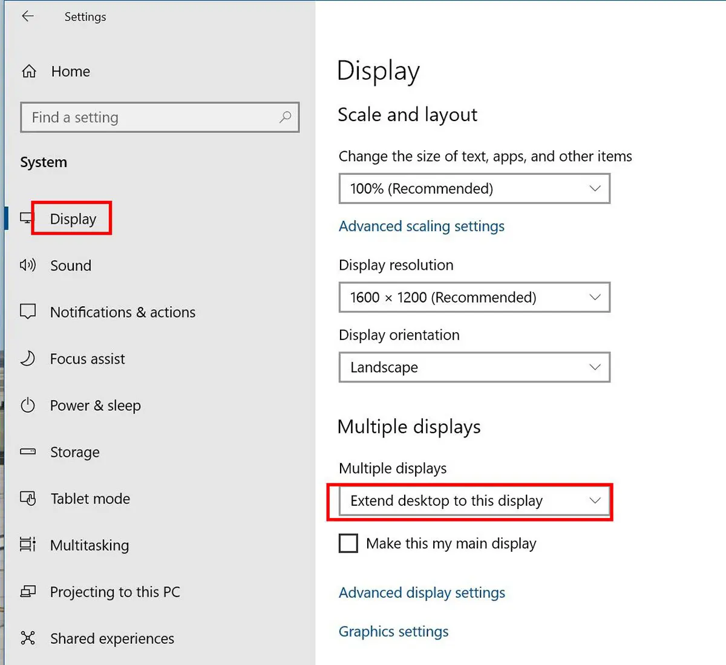This screenshot has width=726, height=665.
Task: Click the Sound speaker icon
Action: pos(28,265)
